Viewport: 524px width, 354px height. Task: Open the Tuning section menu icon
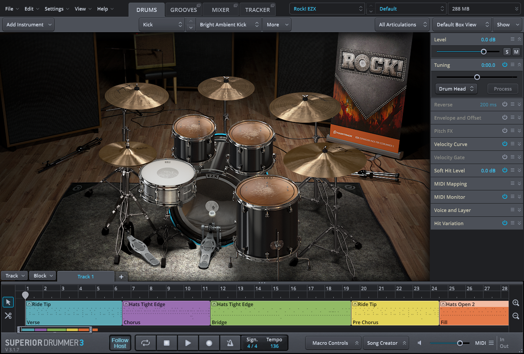pyautogui.click(x=512, y=65)
